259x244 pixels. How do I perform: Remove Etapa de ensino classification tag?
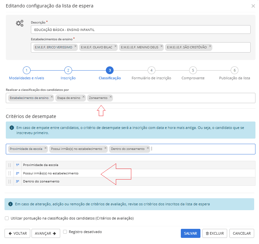83,97
